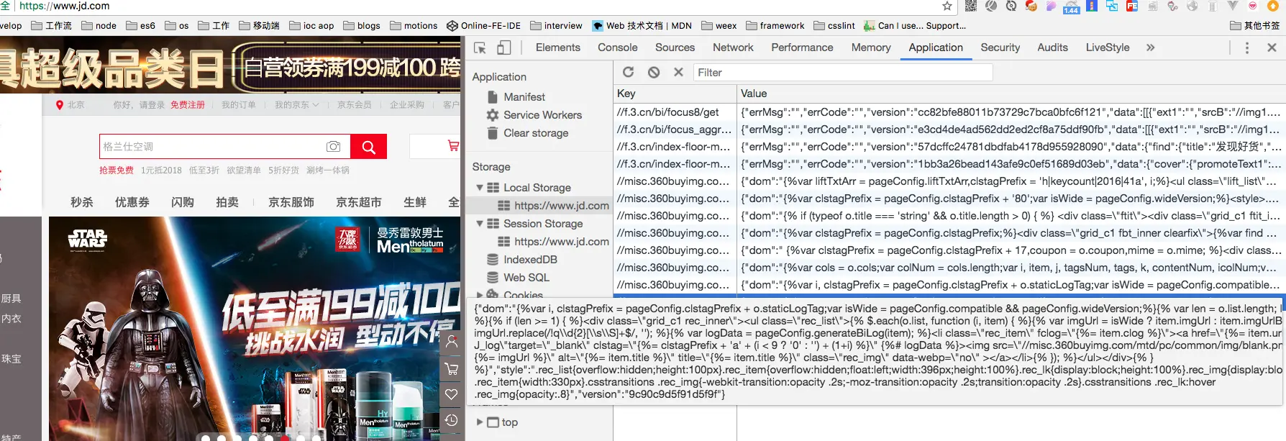Select https://www.jd.com under Session Storage
Screen dimensions: 1286x441
561,242
